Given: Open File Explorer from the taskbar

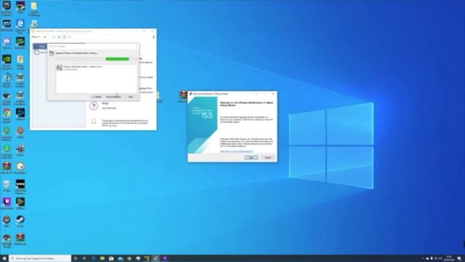Looking at the screenshot, I should 102,258.
